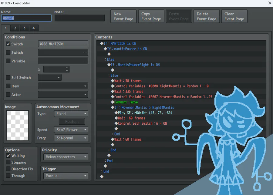Open ellipsis for Variable condition
The height and width of the screenshot is (195, 273).
(x=85, y=61)
